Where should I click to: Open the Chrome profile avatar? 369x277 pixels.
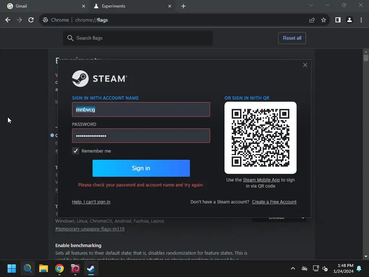(350, 20)
